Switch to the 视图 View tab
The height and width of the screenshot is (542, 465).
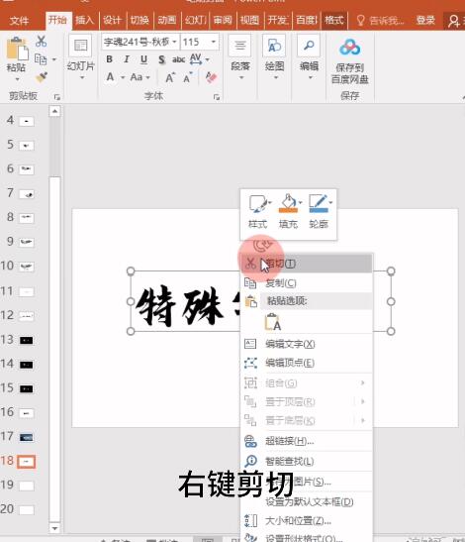[250, 20]
